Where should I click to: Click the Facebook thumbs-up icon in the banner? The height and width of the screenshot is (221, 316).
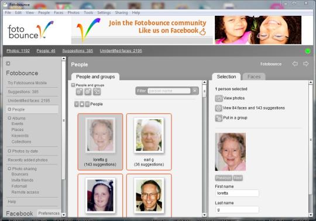(x=202, y=32)
